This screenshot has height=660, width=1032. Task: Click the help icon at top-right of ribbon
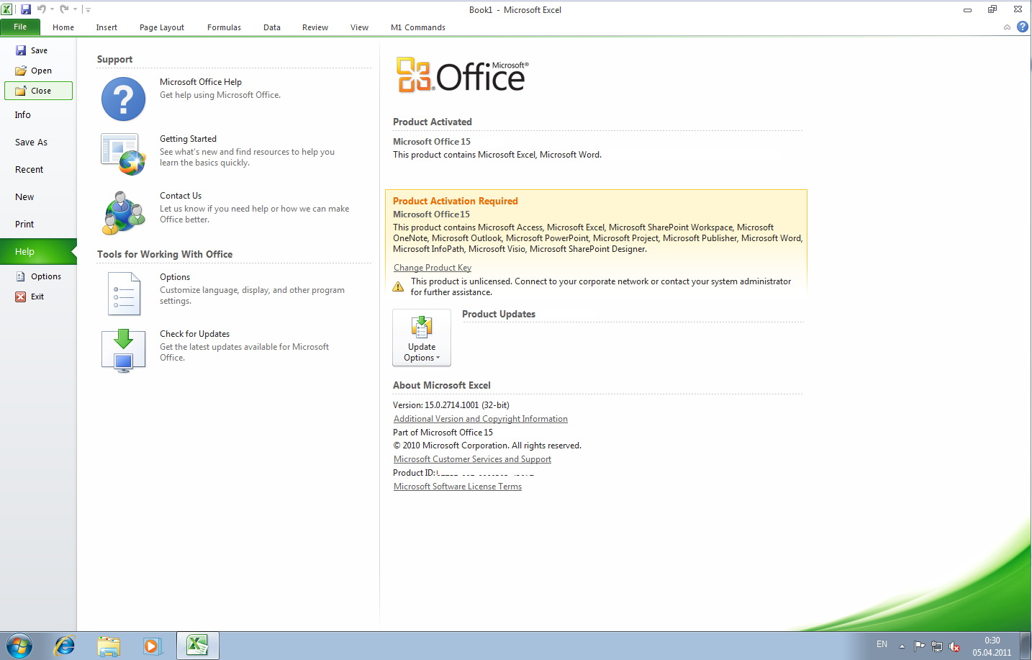point(1022,27)
